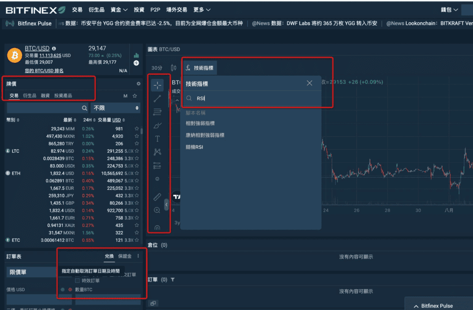Focus the ticker search input field

tap(48, 108)
